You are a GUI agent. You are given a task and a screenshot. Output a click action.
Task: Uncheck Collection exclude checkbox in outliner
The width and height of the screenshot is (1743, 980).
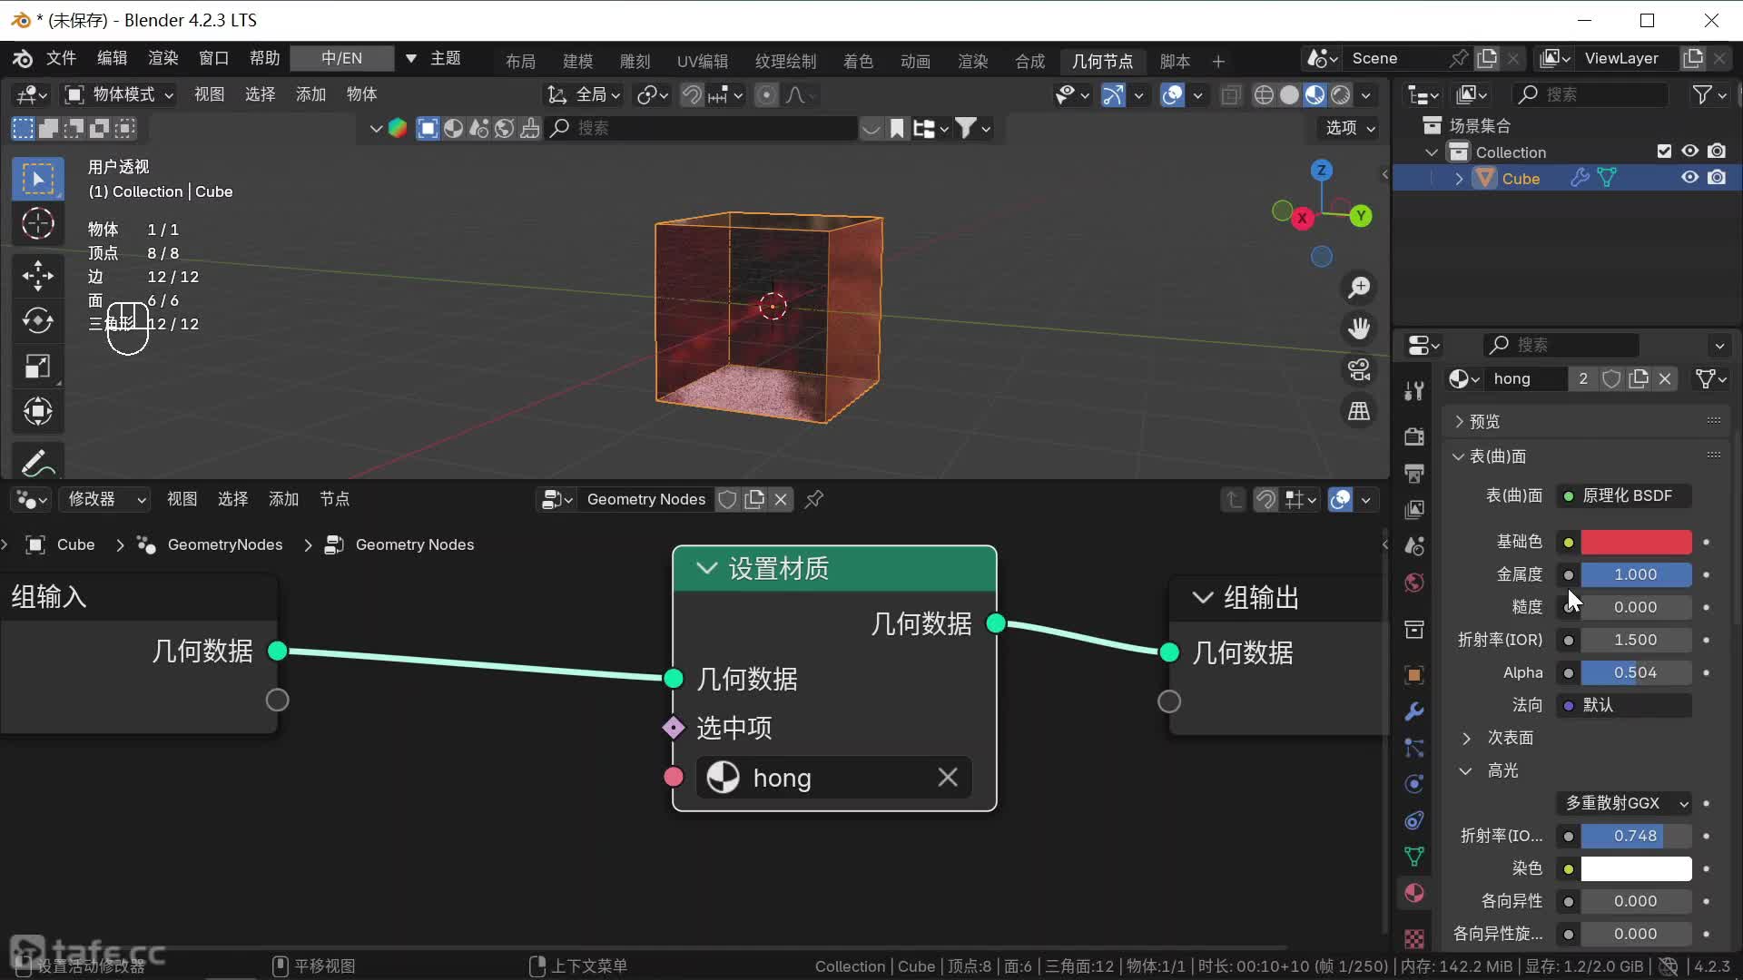tap(1663, 152)
